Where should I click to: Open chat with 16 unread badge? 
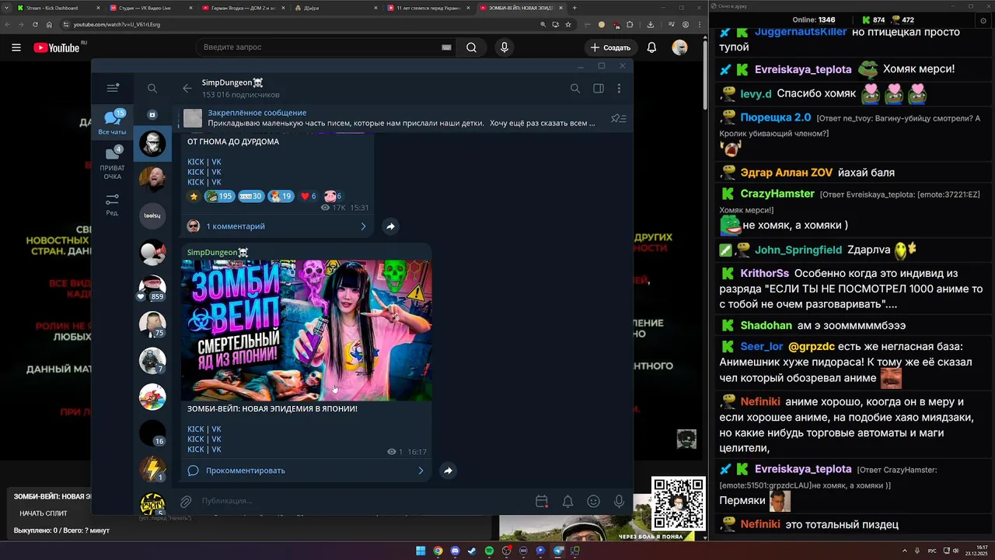[x=152, y=432]
